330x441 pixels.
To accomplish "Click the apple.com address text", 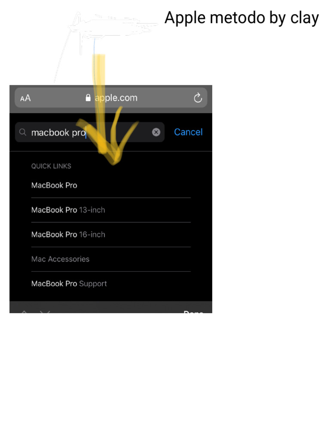I will [x=116, y=98].
